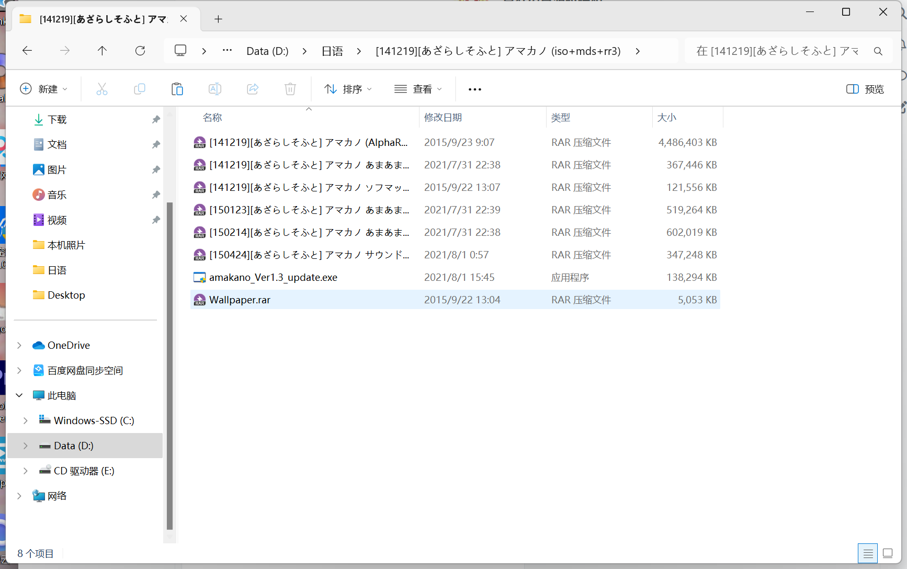Open a new tab with plus button
The image size is (907, 569).
218,19
